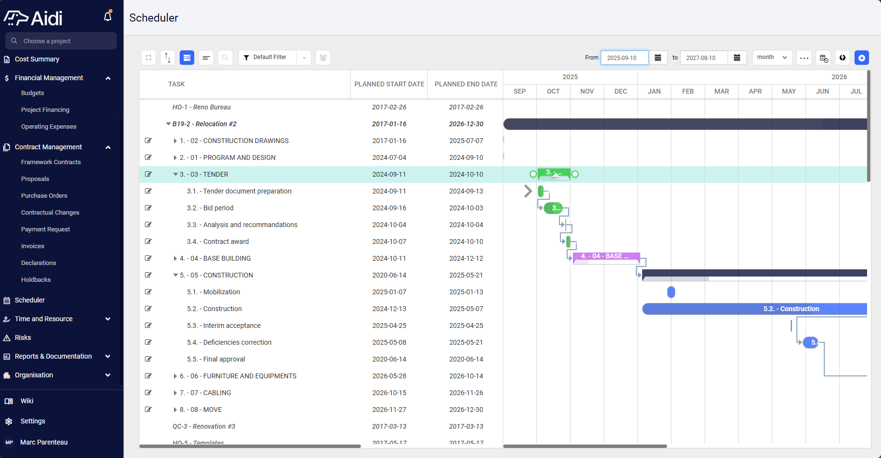Click the From date field 2025-09-10
The image size is (881, 458).
coord(624,58)
